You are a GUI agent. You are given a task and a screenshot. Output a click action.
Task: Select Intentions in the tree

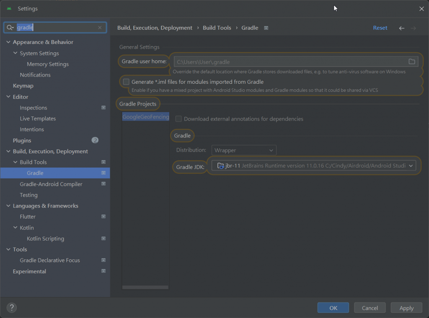(x=32, y=129)
